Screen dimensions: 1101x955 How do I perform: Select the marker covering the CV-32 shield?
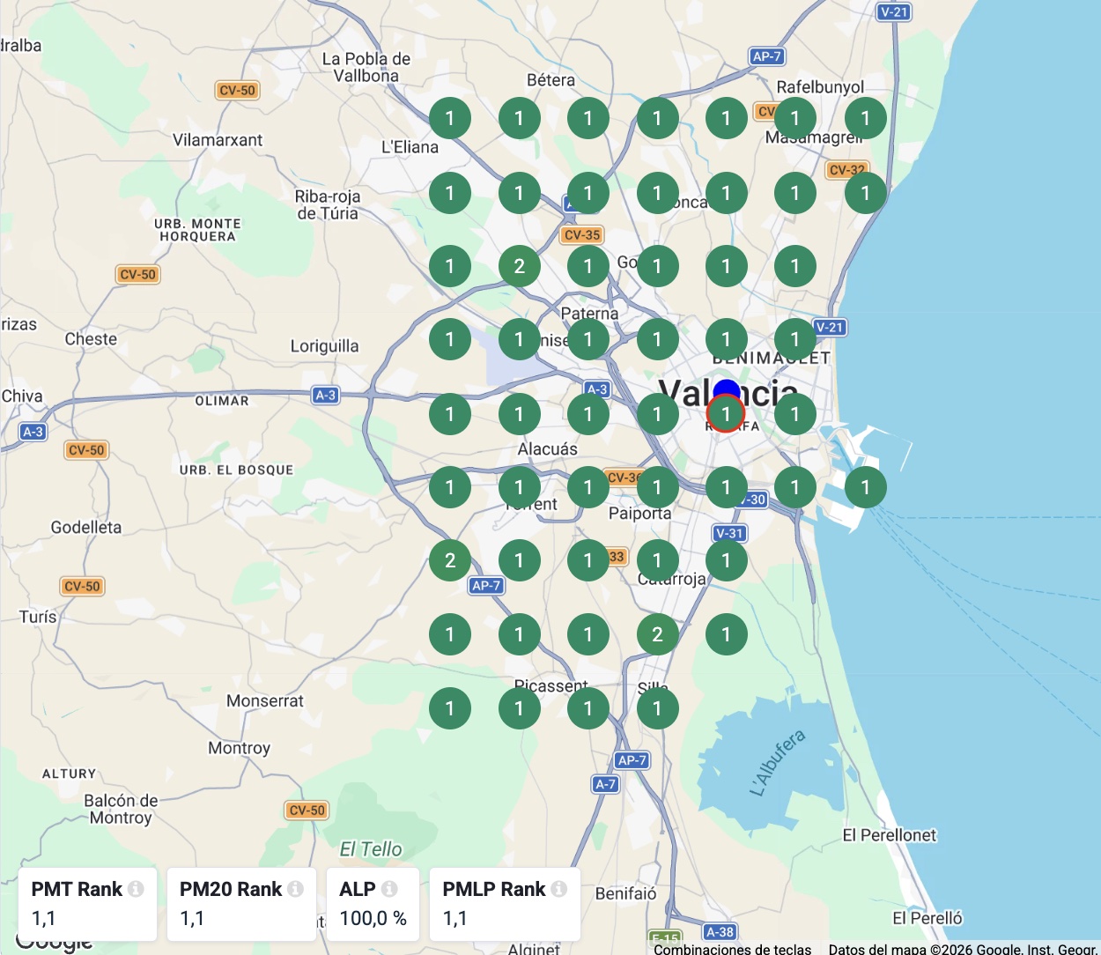pyautogui.click(x=865, y=193)
